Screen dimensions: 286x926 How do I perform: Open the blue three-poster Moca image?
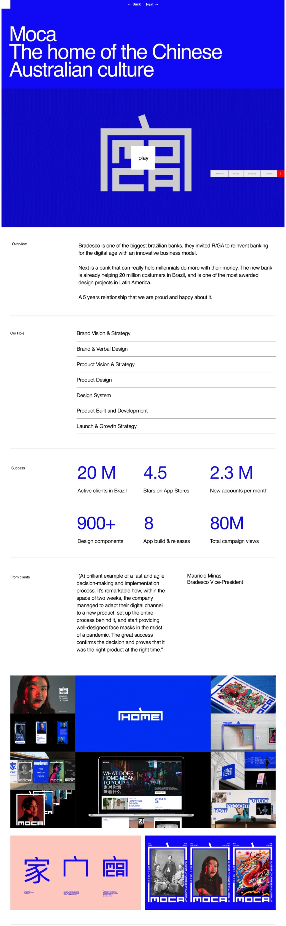pos(210,872)
